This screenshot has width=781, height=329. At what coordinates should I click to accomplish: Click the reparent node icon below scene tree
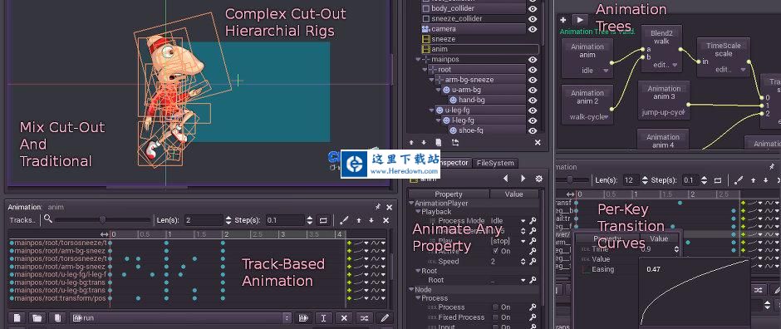click(455, 142)
